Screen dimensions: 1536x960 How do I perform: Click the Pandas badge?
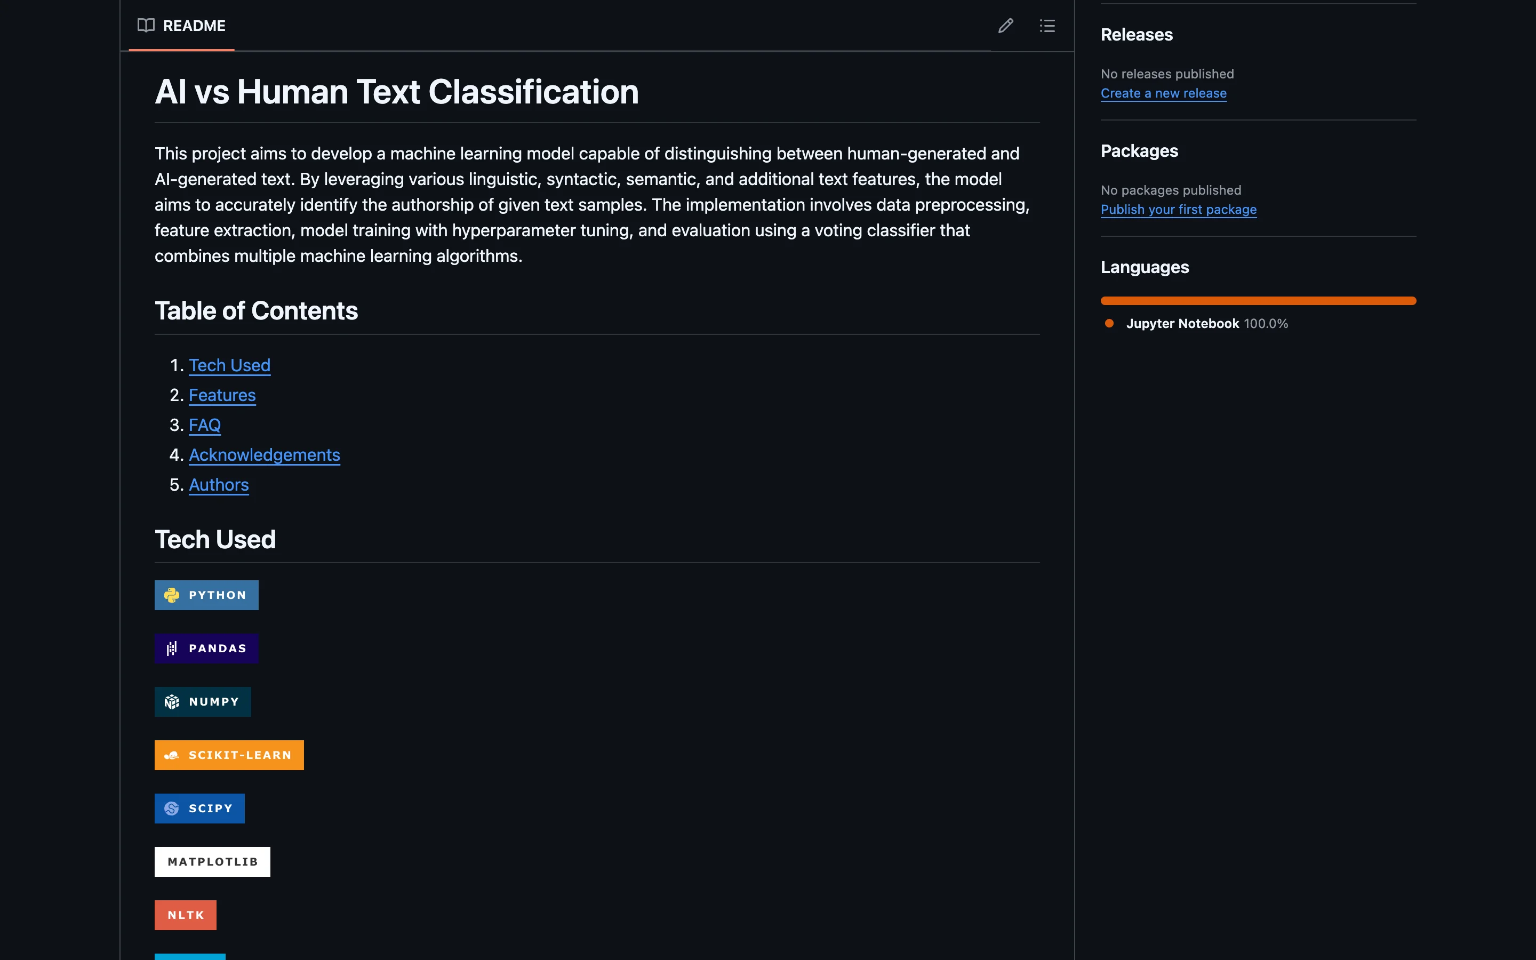(206, 648)
